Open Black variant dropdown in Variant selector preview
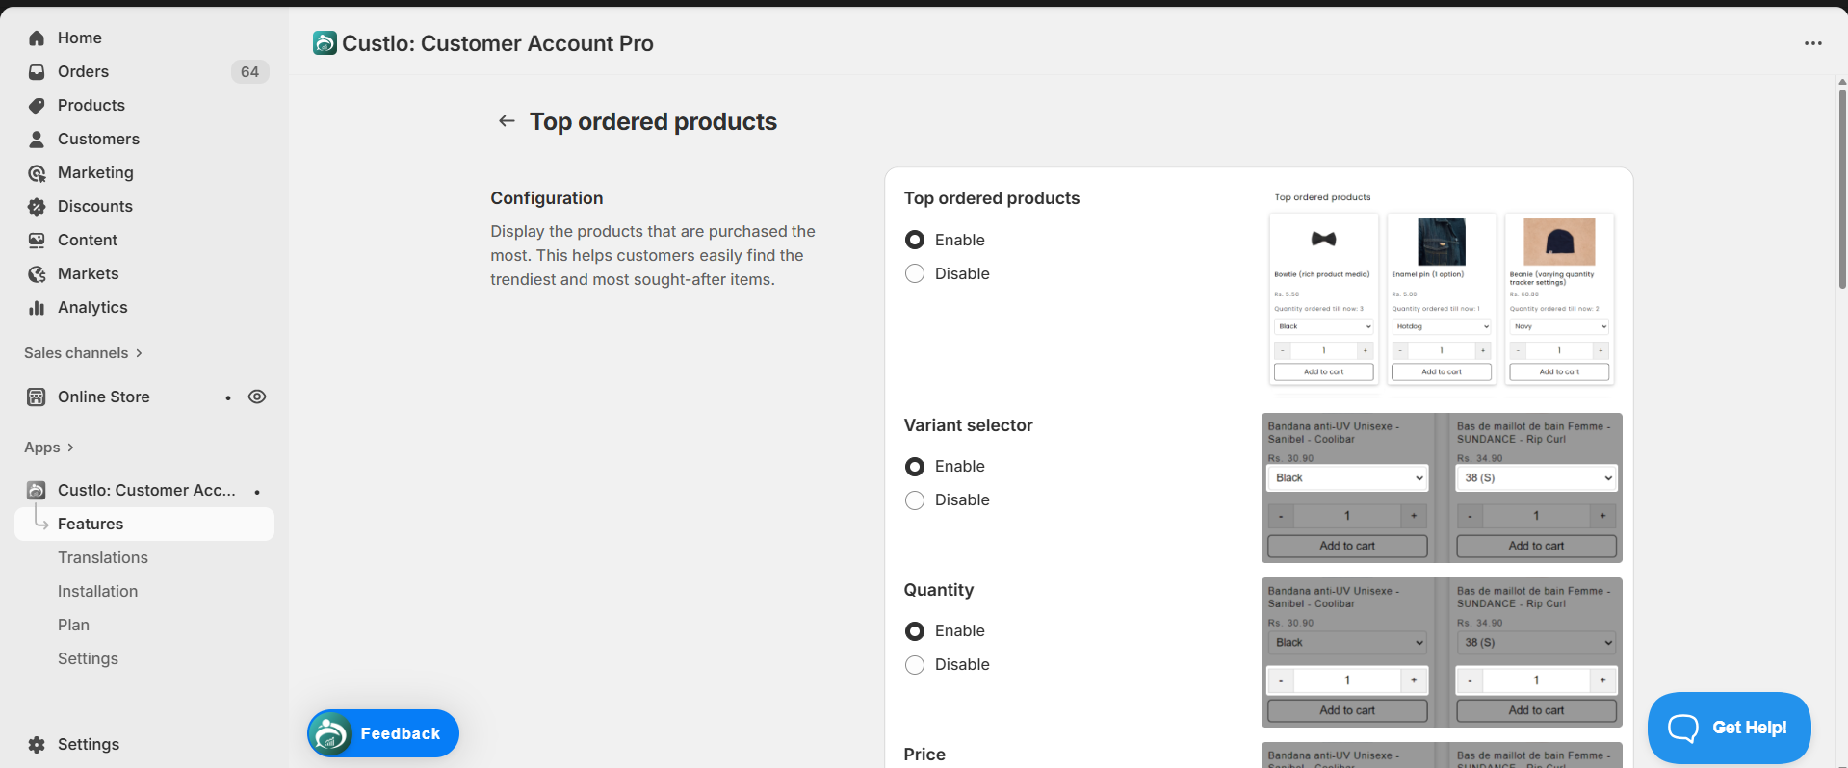The height and width of the screenshot is (768, 1848). pyautogui.click(x=1347, y=478)
